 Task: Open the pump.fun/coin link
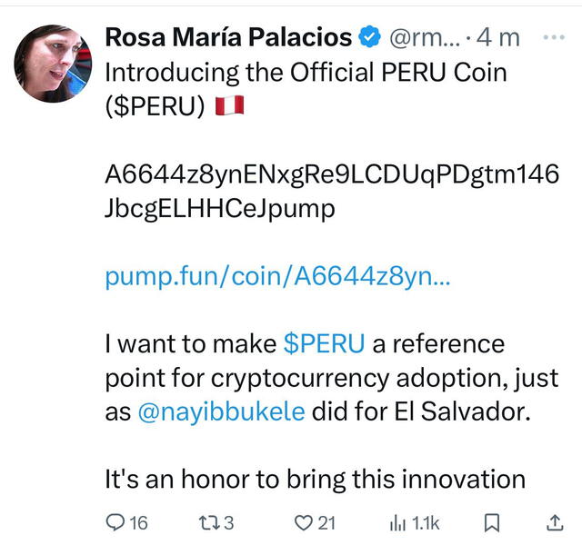(277, 277)
